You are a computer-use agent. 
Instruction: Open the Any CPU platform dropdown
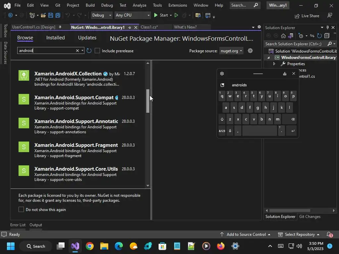click(132, 15)
